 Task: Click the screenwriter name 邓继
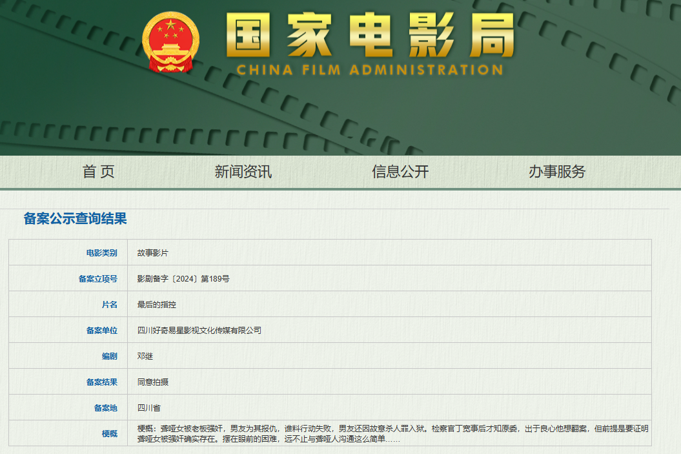click(145, 356)
